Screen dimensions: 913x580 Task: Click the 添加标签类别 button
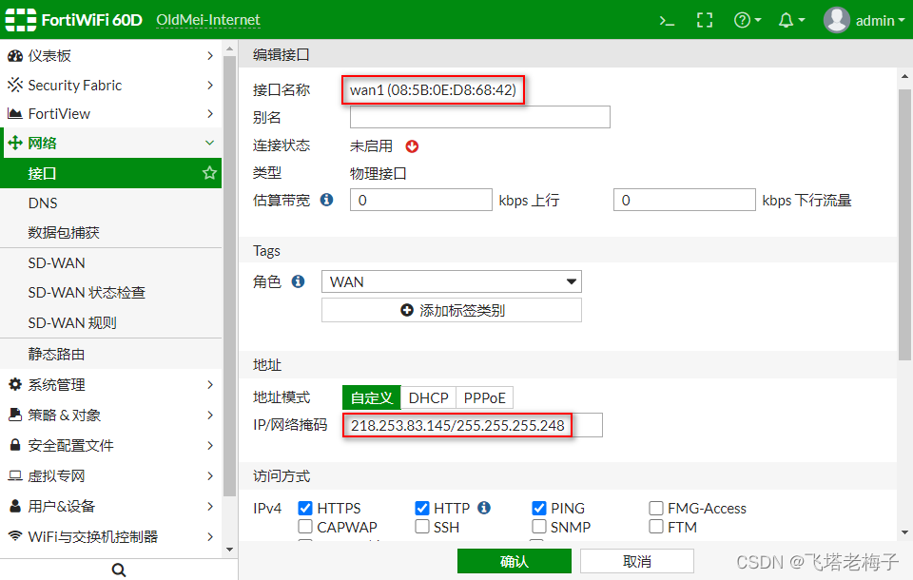point(451,310)
